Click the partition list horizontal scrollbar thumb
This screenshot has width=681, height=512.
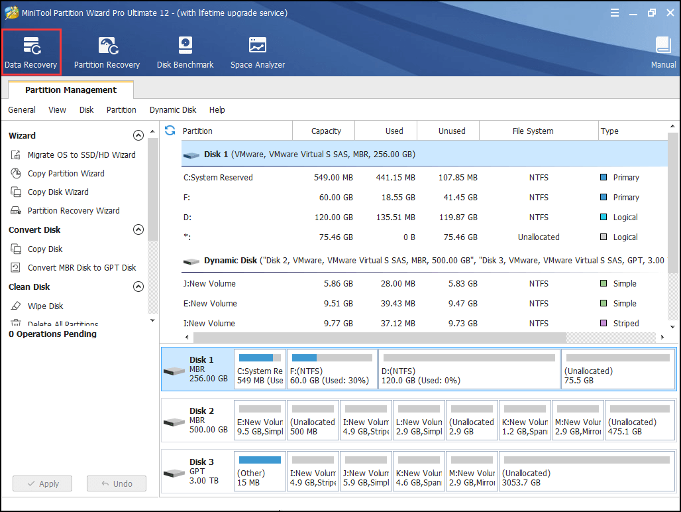coord(380,337)
